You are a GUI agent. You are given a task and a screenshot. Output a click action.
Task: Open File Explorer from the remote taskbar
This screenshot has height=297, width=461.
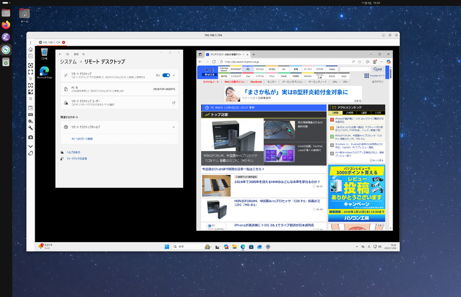tap(235, 247)
